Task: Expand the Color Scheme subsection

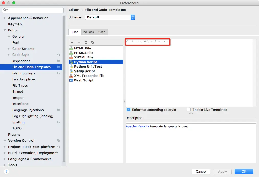Action: coord(9,49)
